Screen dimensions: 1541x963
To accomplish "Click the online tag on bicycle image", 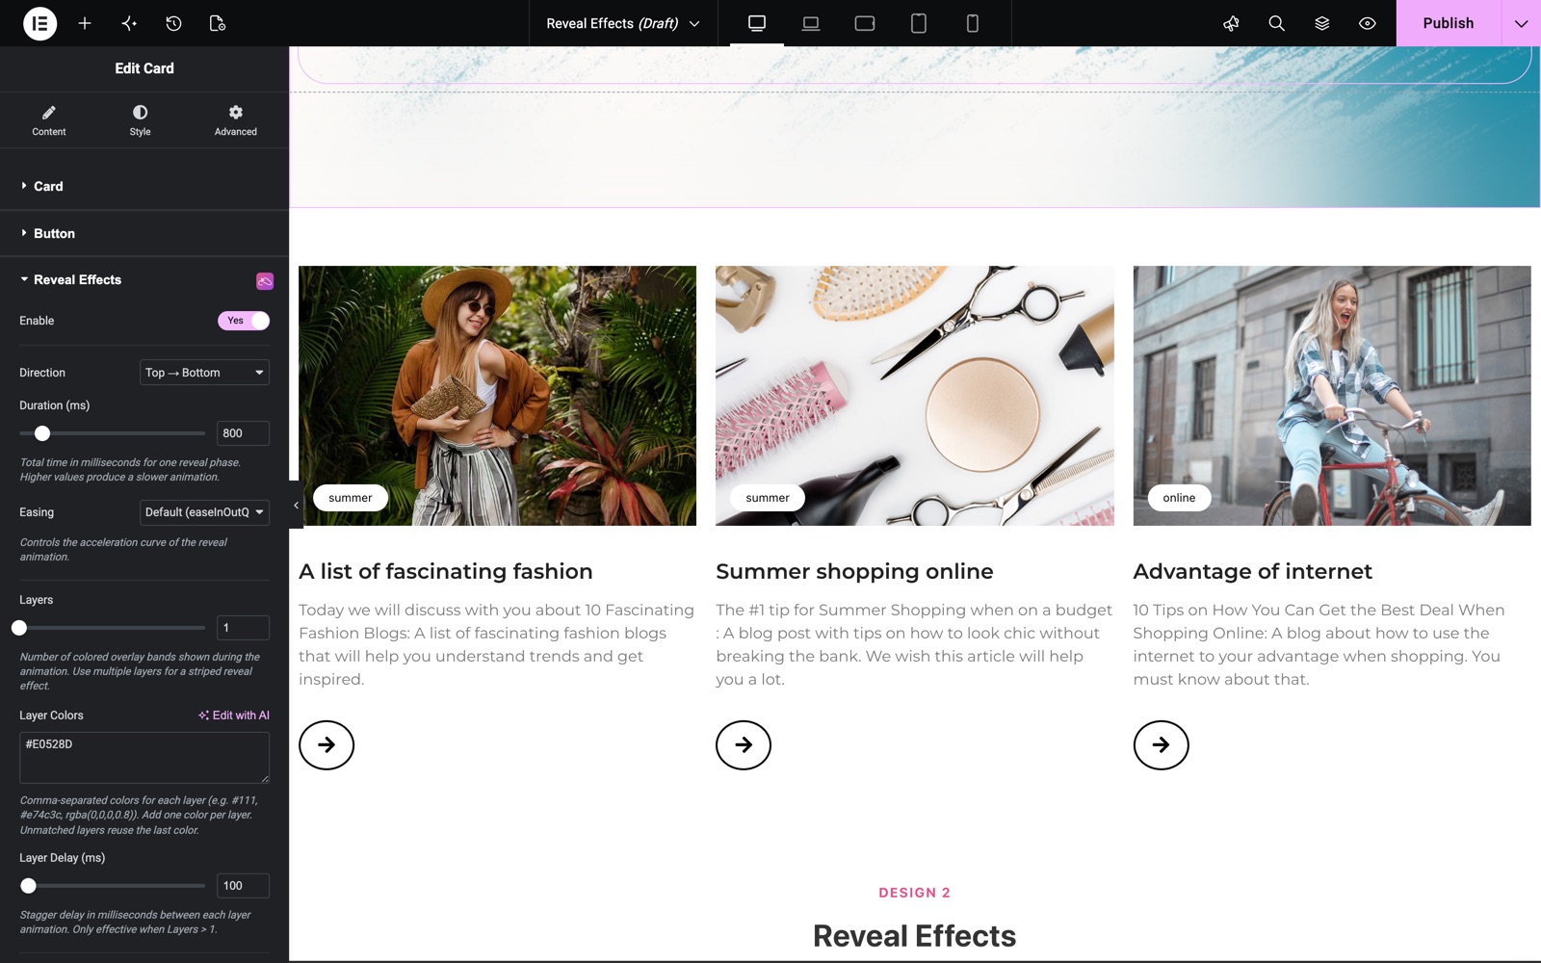I will tap(1179, 498).
